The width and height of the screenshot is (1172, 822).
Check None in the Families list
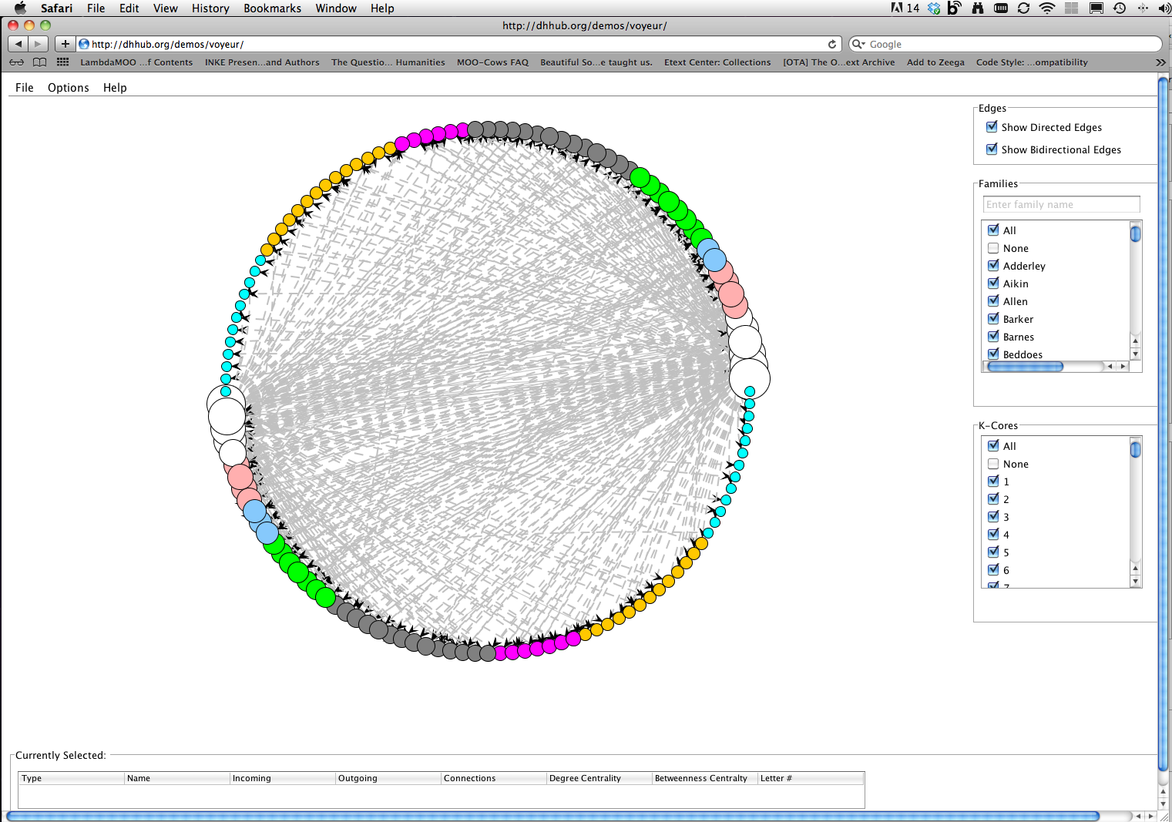click(993, 248)
